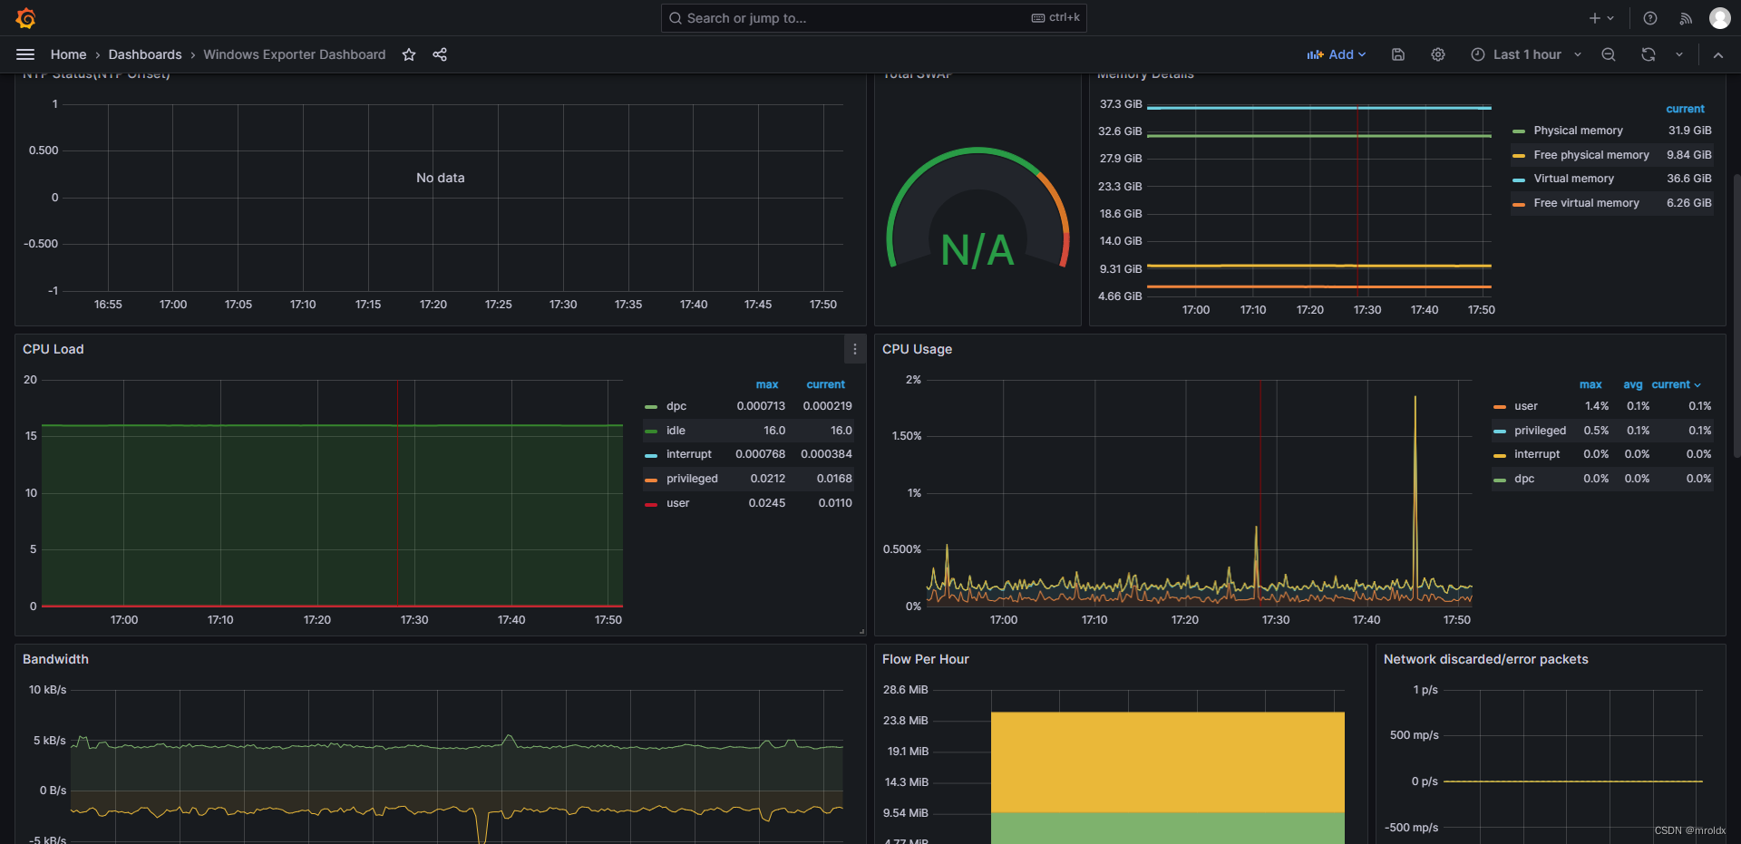This screenshot has width=1741, height=844.
Task: Expand the Add dropdown
Action: (x=1336, y=54)
